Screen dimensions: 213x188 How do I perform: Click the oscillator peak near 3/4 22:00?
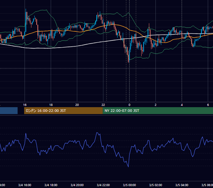pyautogui.click(x=97, y=133)
